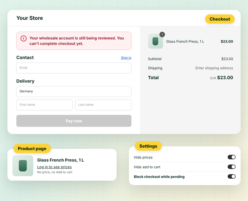248x201 pixels.
Task: Click Log in to see prices link
Action: [55, 167]
